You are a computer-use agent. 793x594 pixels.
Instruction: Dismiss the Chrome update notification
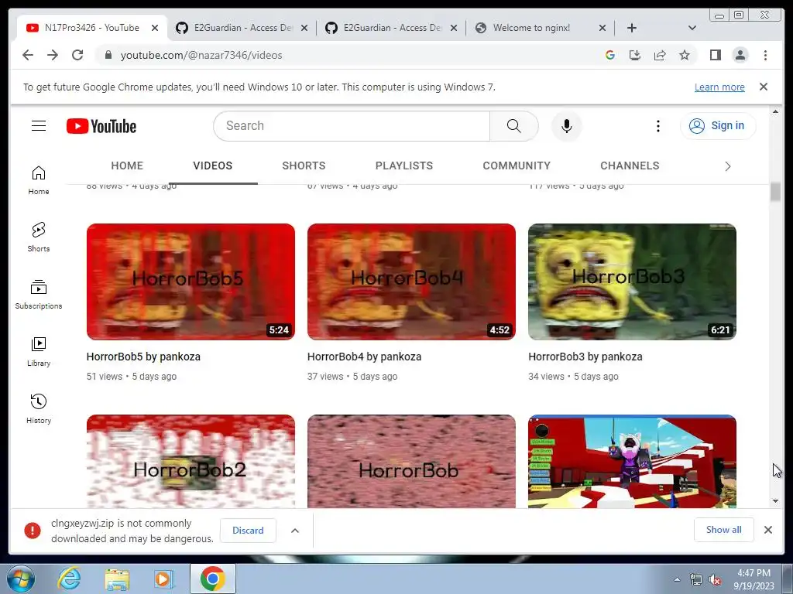coord(763,87)
